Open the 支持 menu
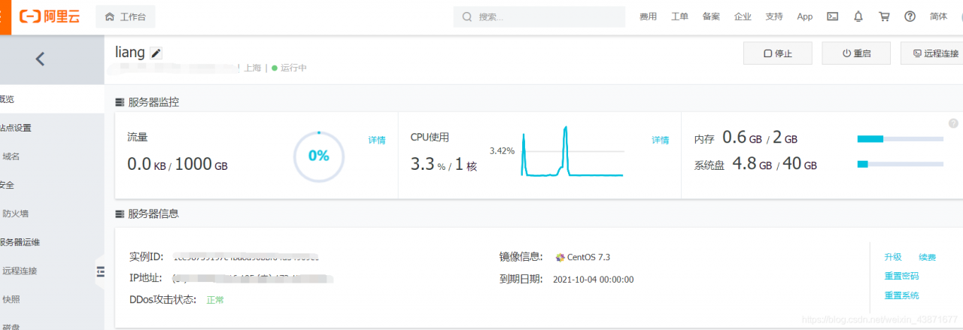The image size is (963, 330). (x=774, y=17)
